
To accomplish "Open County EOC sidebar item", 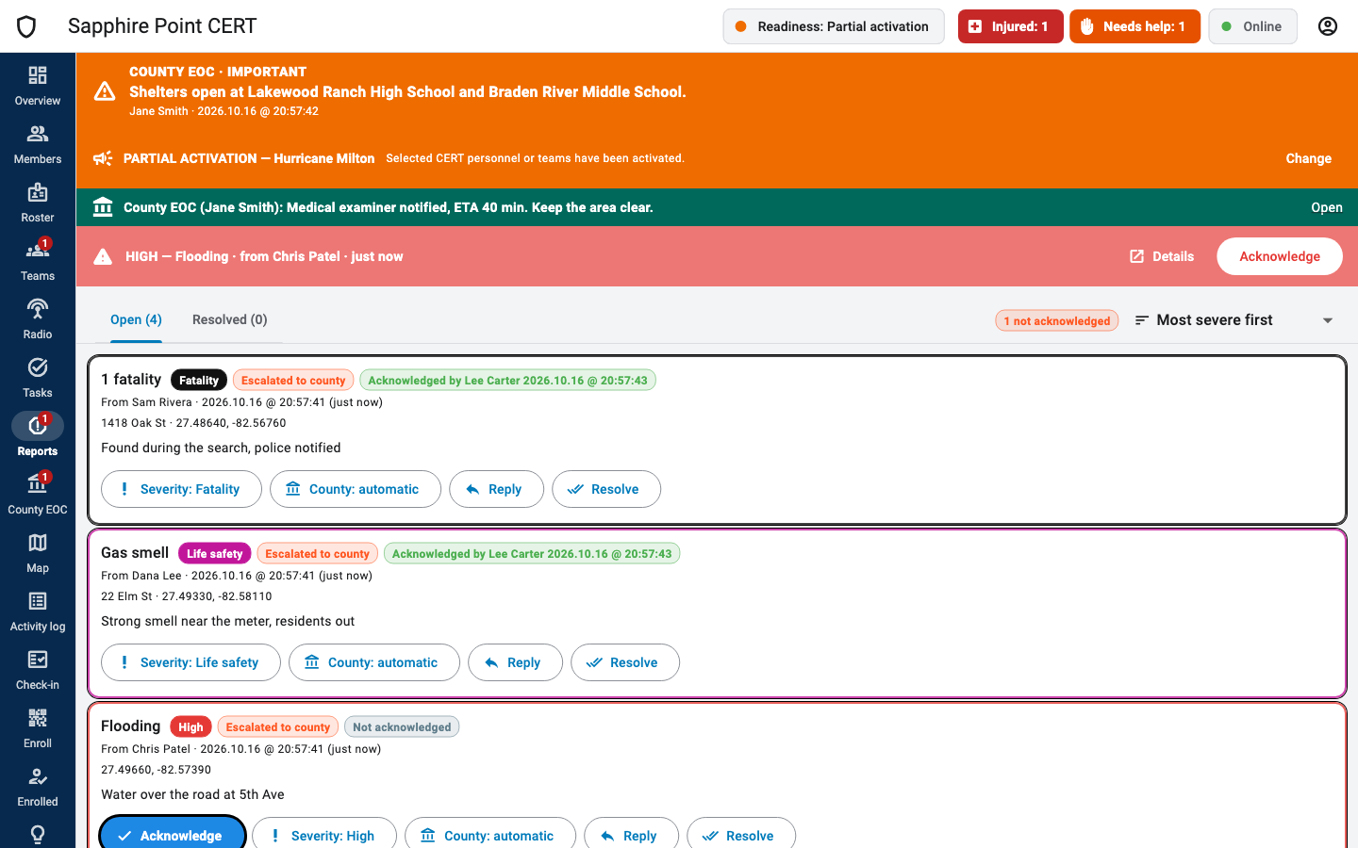I will [x=38, y=495].
